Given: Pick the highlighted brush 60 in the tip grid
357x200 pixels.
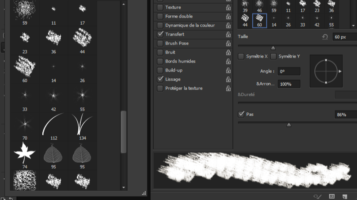Looking at the screenshot, I should [x=259, y=21].
